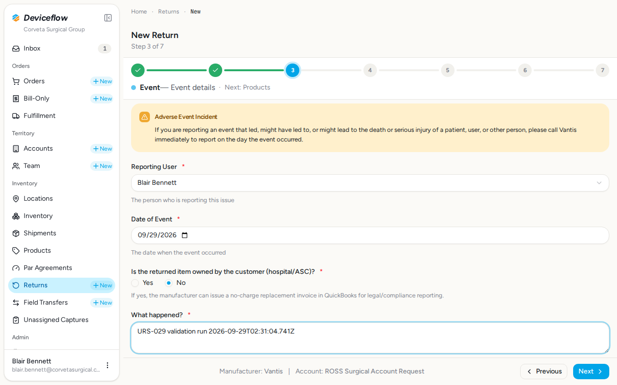
Task: Go to the Returns sidebar item
Action: tap(62, 285)
